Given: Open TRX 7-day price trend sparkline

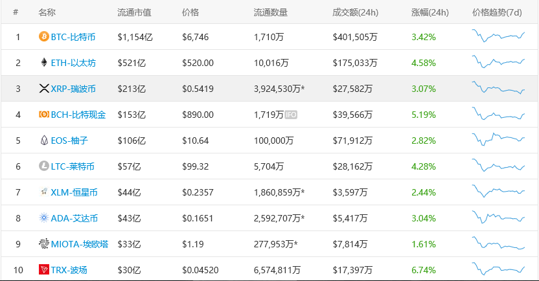Looking at the screenshot, I should (498, 269).
